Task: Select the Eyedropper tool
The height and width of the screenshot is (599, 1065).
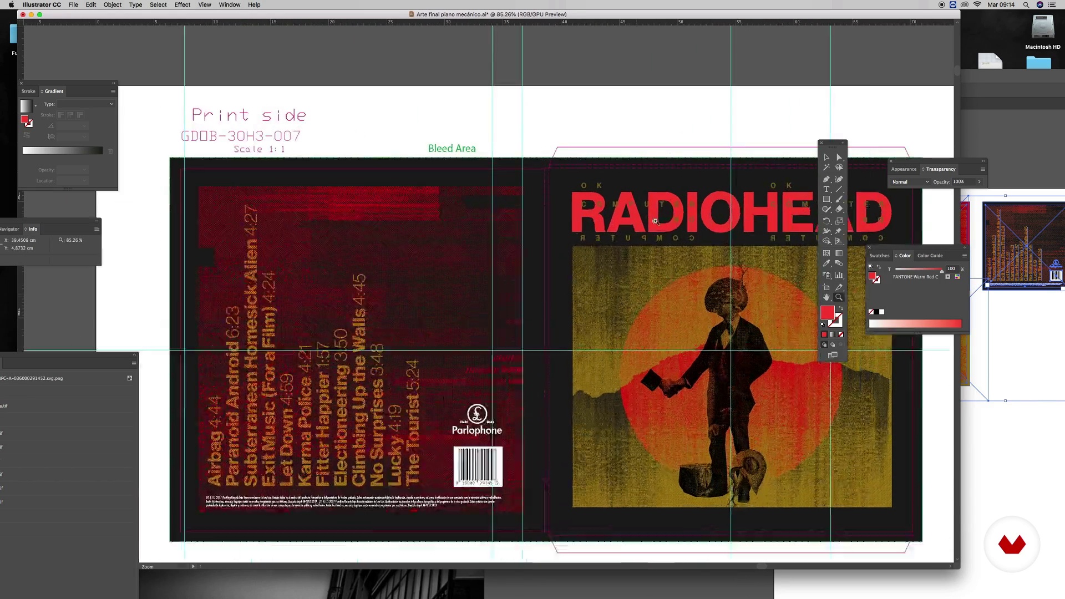Action: pyautogui.click(x=826, y=263)
